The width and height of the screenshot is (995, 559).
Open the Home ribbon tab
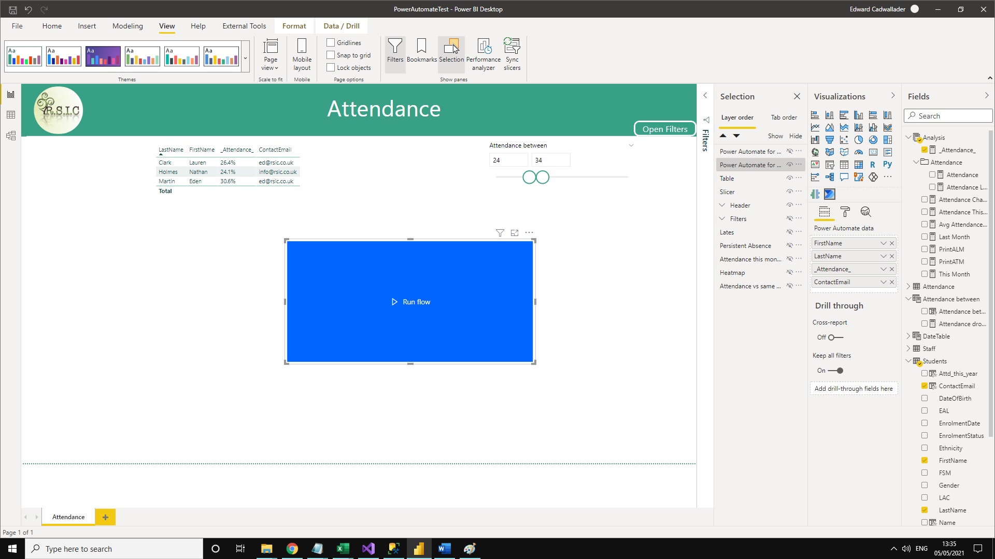click(52, 26)
